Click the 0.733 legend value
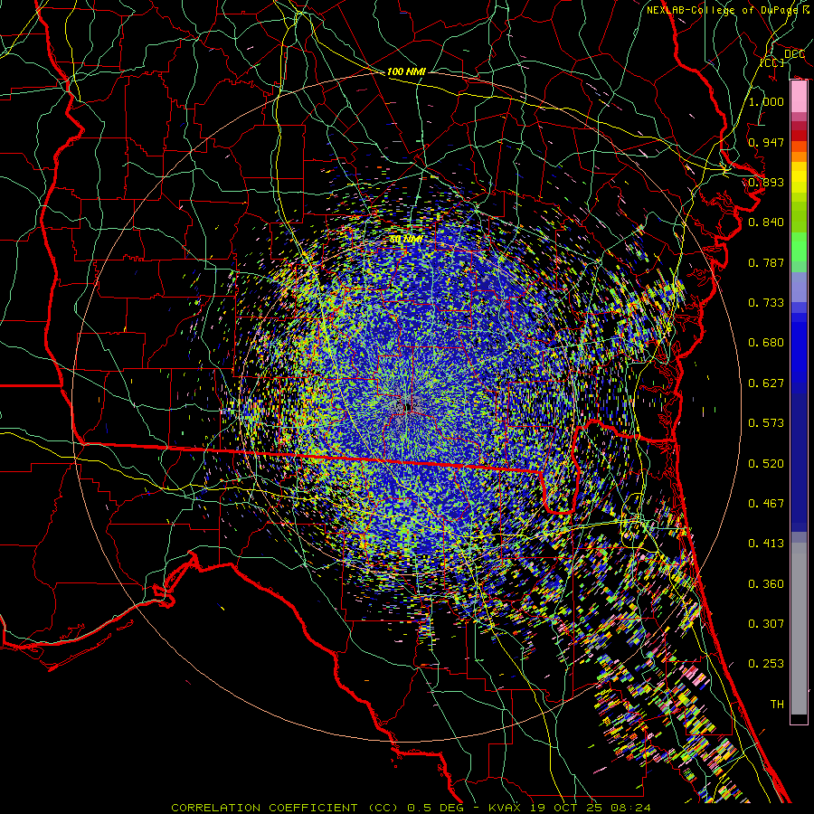The height and width of the screenshot is (814, 814). (x=766, y=303)
